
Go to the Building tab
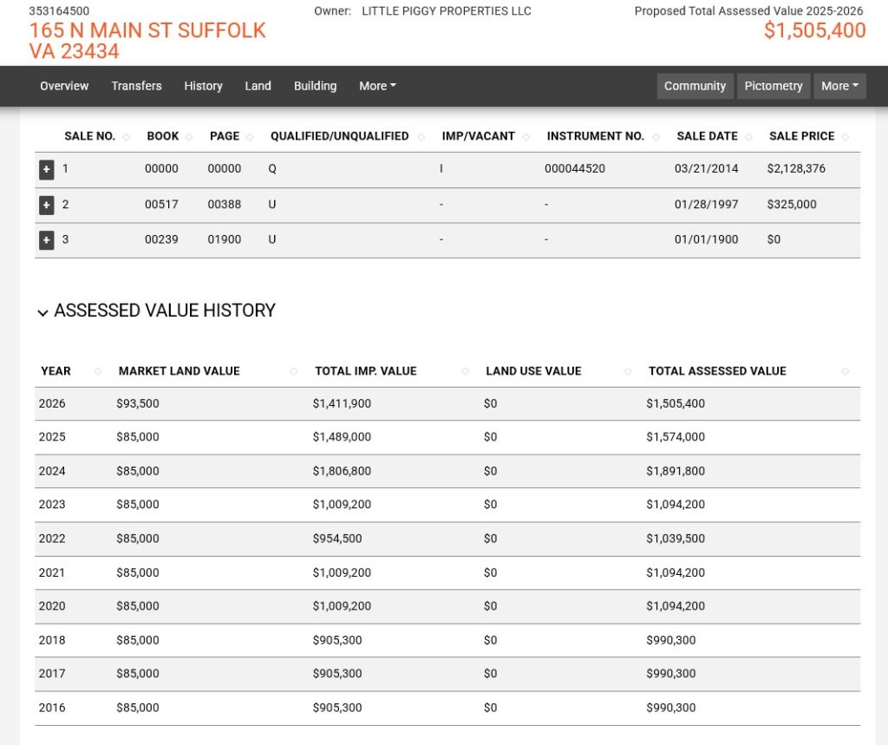tap(315, 86)
